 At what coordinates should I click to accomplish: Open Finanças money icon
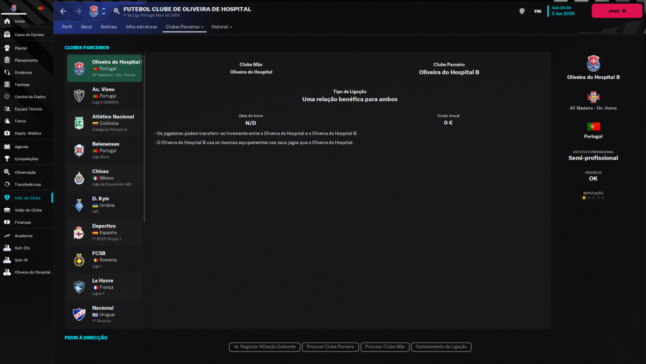[x=7, y=222]
